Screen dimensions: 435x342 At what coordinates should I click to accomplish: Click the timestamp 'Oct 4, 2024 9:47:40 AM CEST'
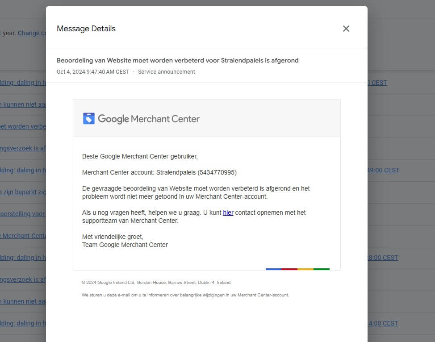coord(93,72)
